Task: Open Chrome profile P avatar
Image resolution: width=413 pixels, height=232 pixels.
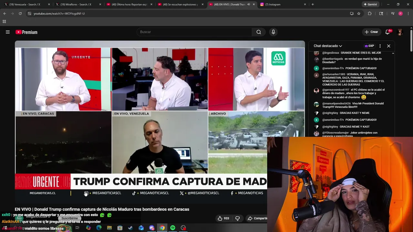Action: 400,14
